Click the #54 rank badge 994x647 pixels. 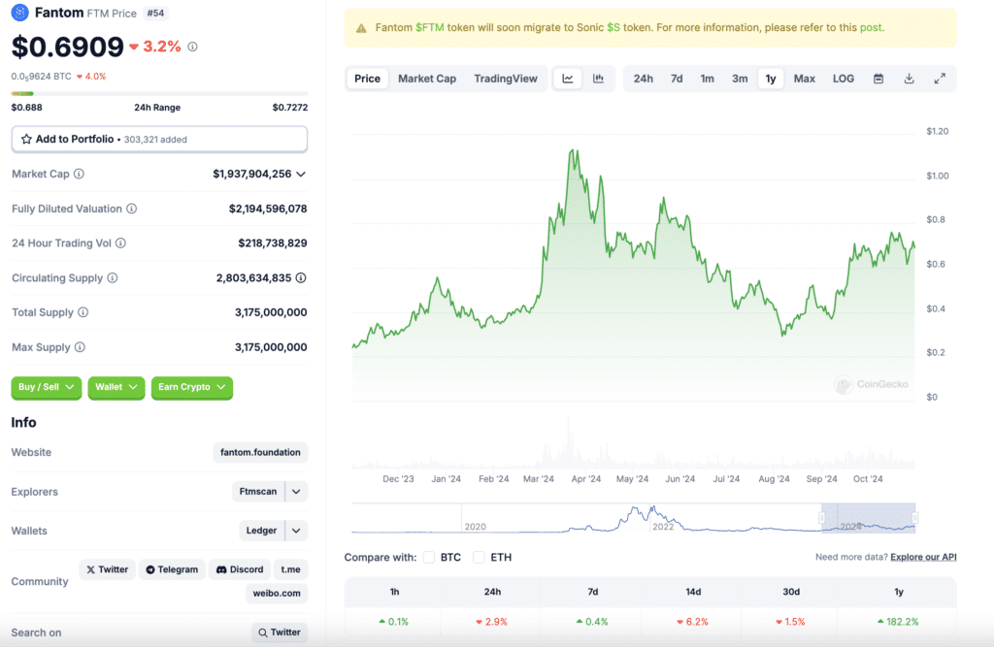155,14
